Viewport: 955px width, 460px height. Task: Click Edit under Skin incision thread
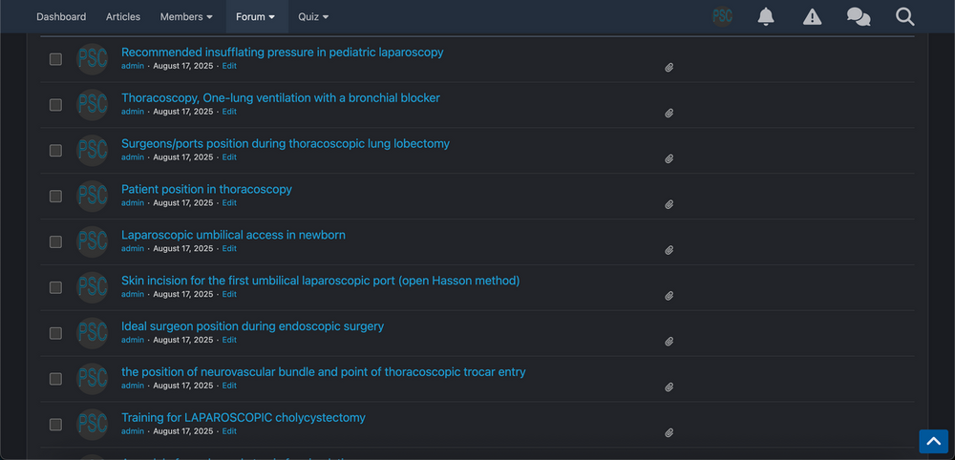(229, 294)
